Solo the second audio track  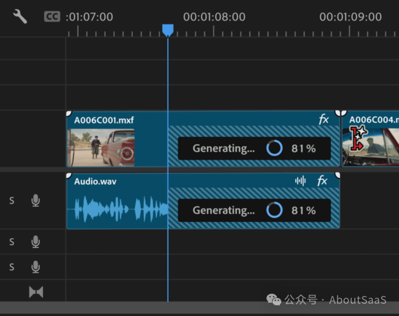[12, 242]
